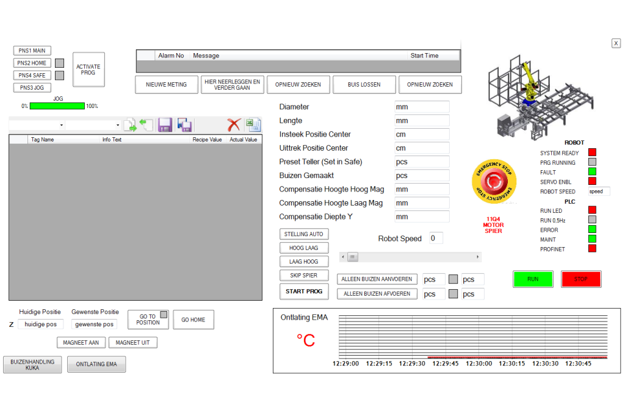
Task: Toggle the grey box beside PNS4 SAFE
Action: coord(60,76)
